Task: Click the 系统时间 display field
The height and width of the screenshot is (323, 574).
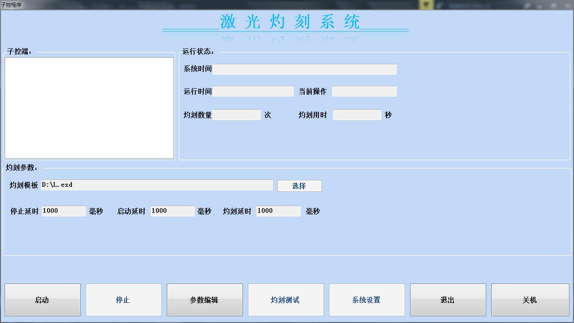Action: coord(305,69)
